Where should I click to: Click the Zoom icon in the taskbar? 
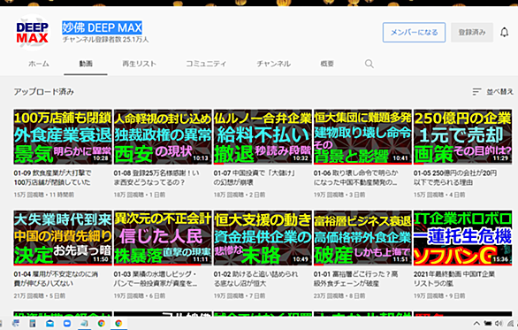[67, 324]
